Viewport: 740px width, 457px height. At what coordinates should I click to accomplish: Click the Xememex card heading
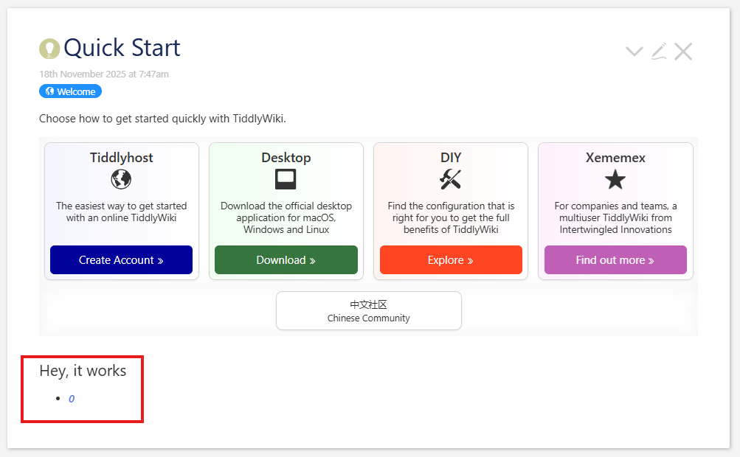[615, 158]
